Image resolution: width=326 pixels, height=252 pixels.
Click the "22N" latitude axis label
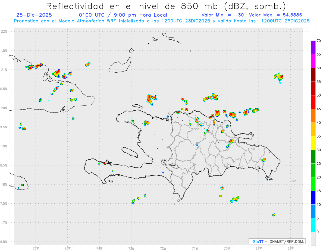click(x=4, y=32)
